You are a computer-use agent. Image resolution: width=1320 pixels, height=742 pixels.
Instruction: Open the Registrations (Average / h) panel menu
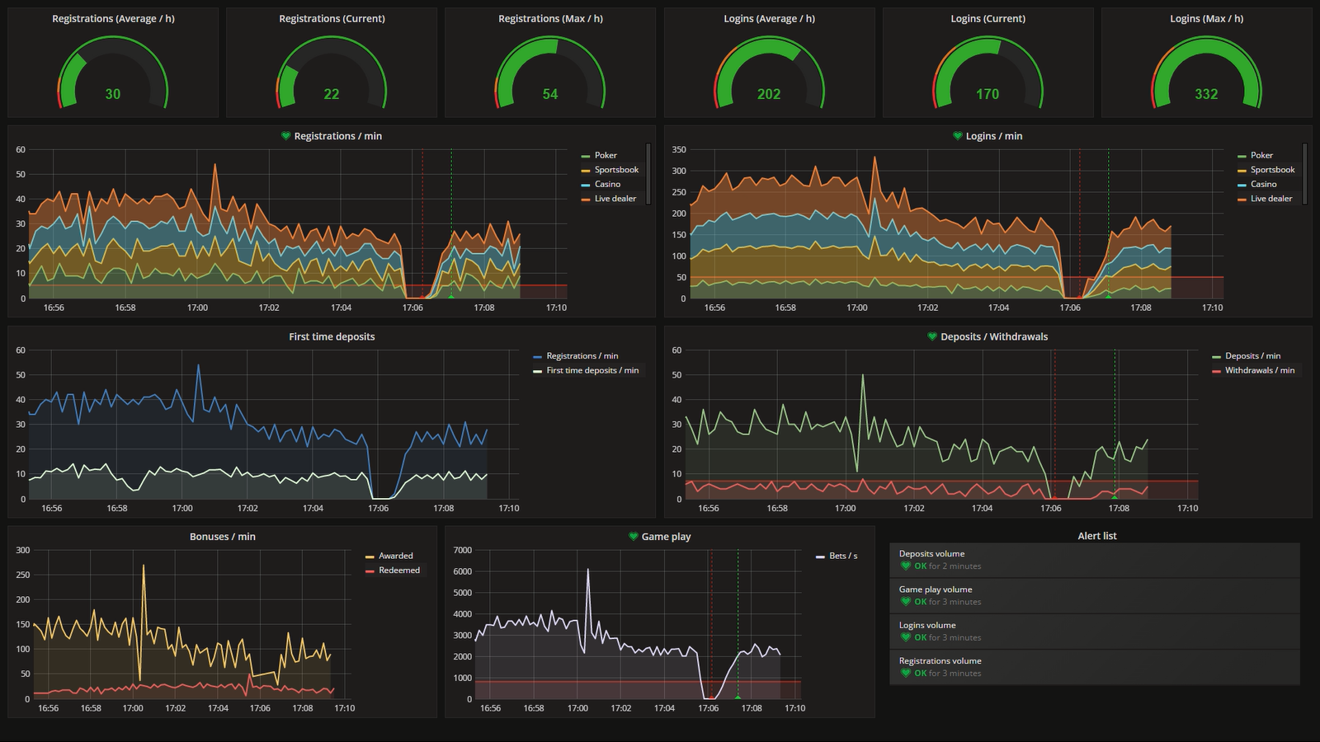(113, 18)
